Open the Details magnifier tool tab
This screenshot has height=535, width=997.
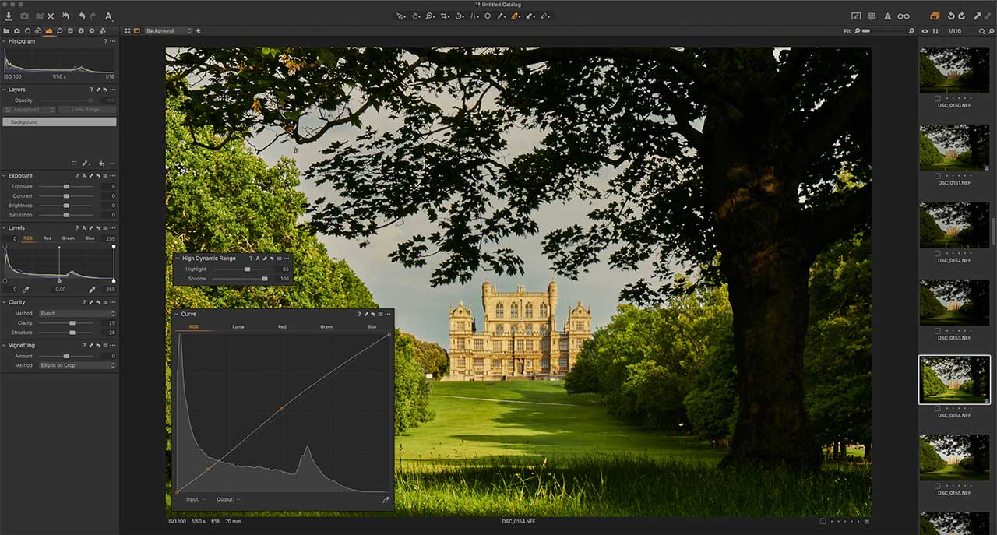coord(59,31)
